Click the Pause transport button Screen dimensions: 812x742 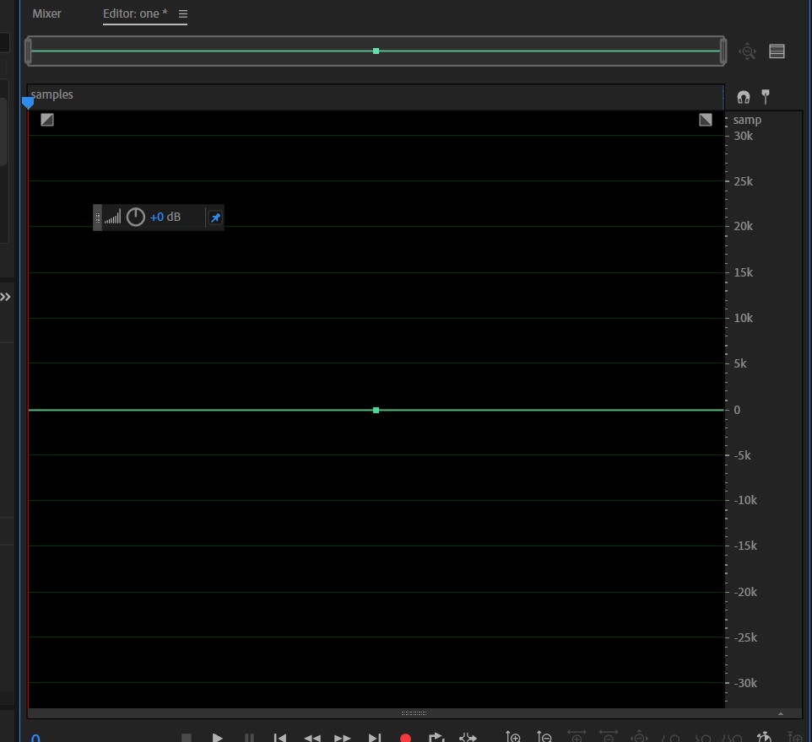tap(249, 737)
